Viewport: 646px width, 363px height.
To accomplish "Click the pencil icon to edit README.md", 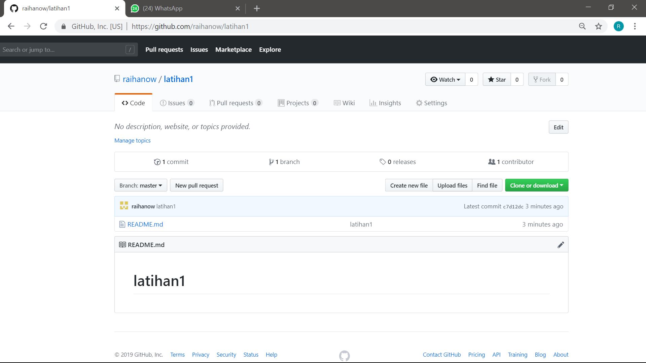I will click(x=561, y=245).
